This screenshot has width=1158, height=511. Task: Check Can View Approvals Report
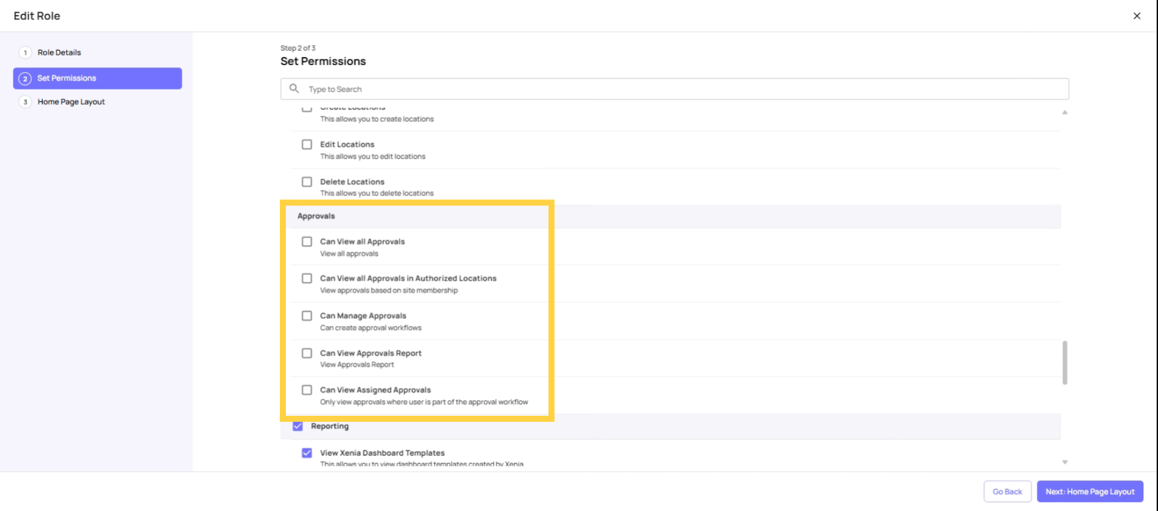point(307,353)
